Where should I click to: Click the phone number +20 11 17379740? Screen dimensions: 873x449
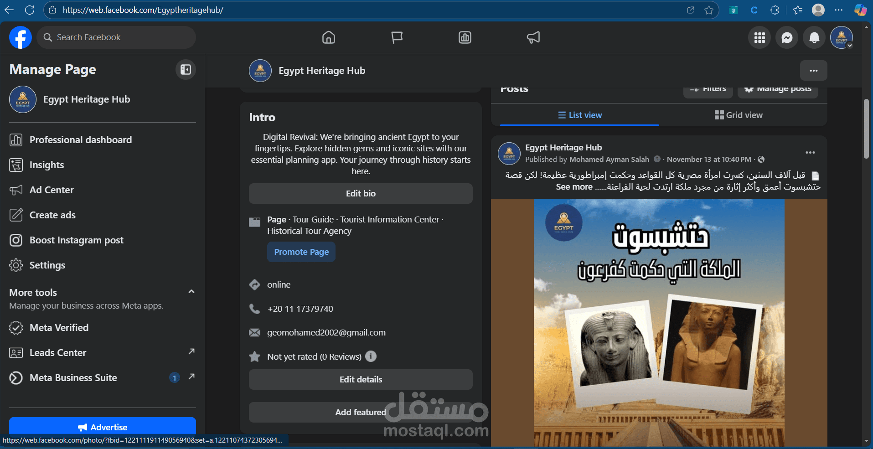click(x=300, y=309)
